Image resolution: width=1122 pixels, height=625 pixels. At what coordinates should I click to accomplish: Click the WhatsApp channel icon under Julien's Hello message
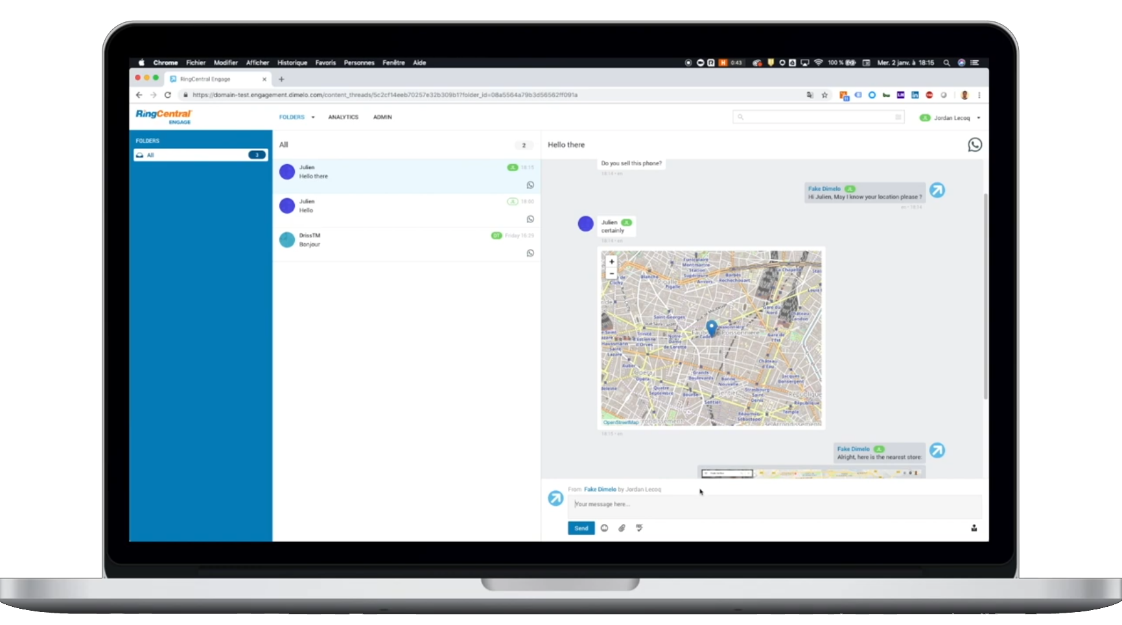click(x=530, y=219)
